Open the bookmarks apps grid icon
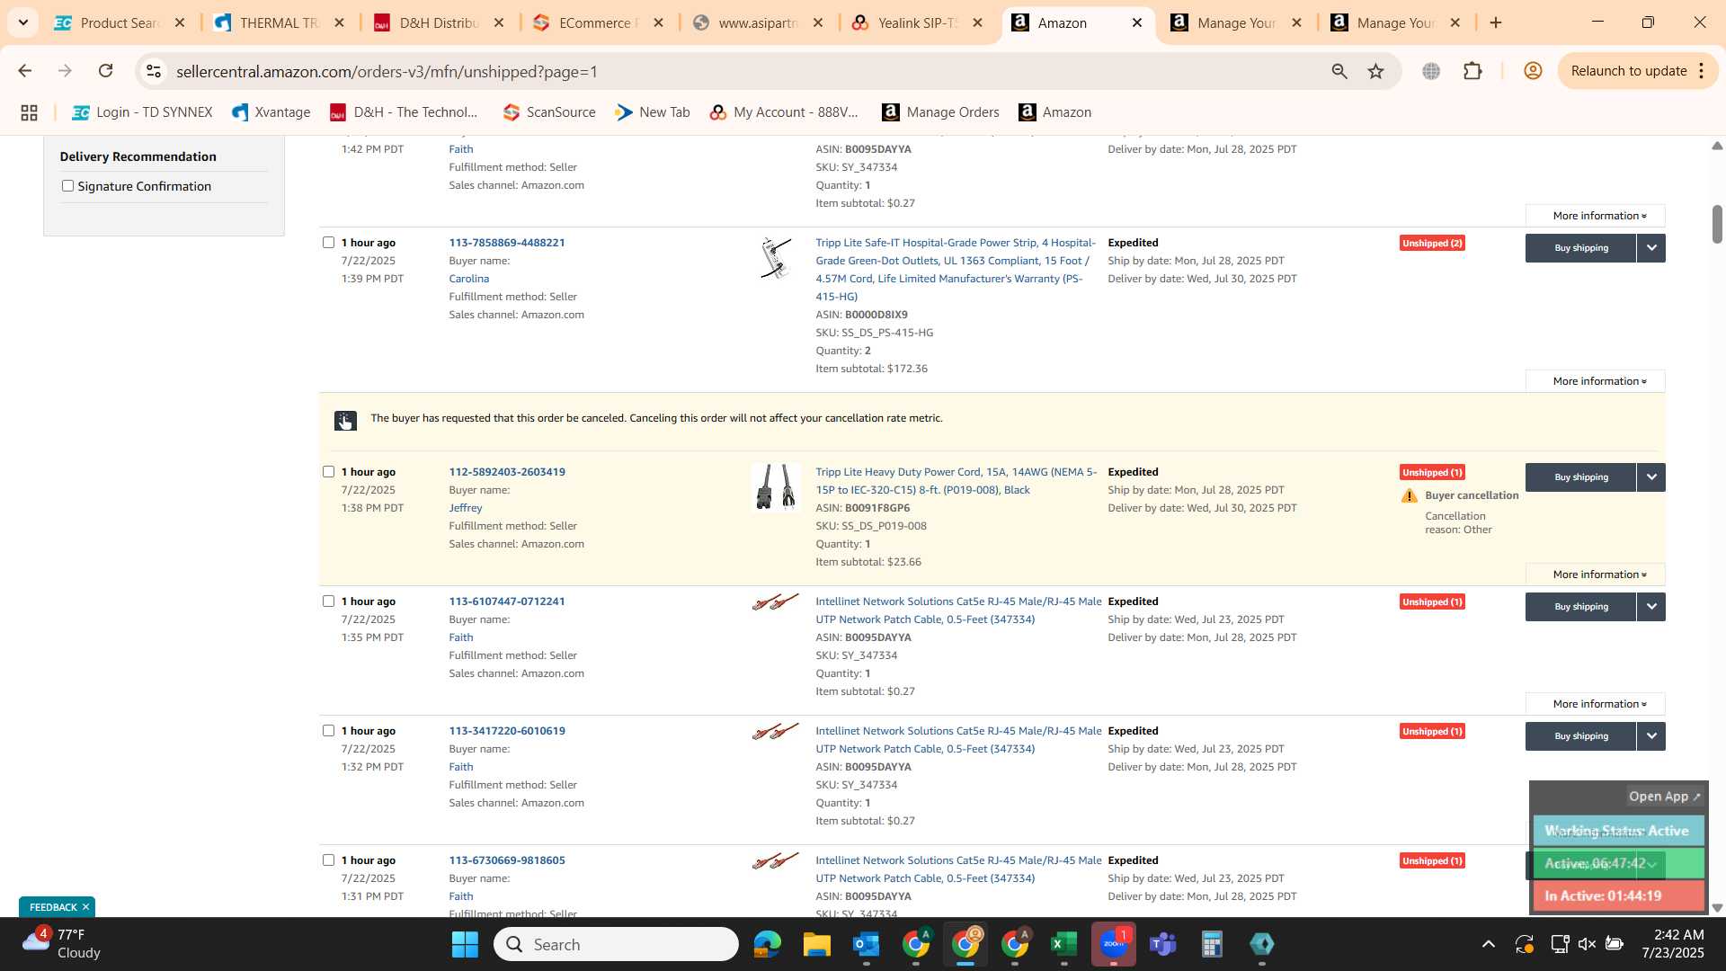This screenshot has height=971, width=1726. [29, 112]
